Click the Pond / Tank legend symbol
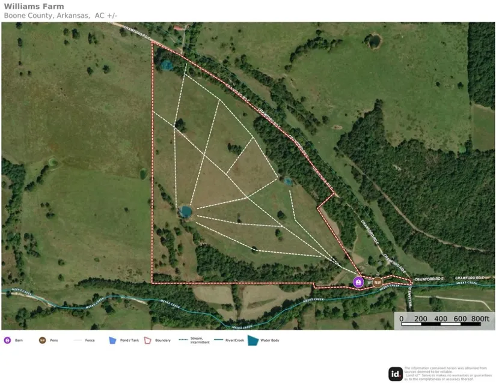This screenshot has width=496, height=383. (x=112, y=340)
